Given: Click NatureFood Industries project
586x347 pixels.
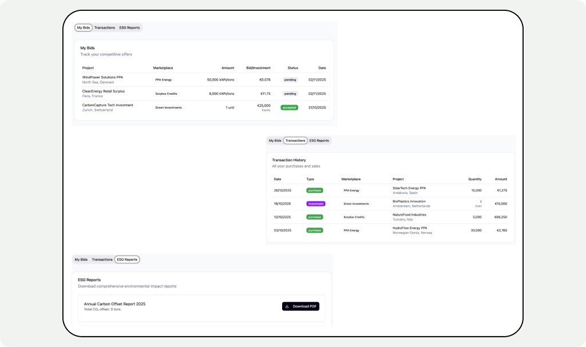Looking at the screenshot, I should click(409, 215).
